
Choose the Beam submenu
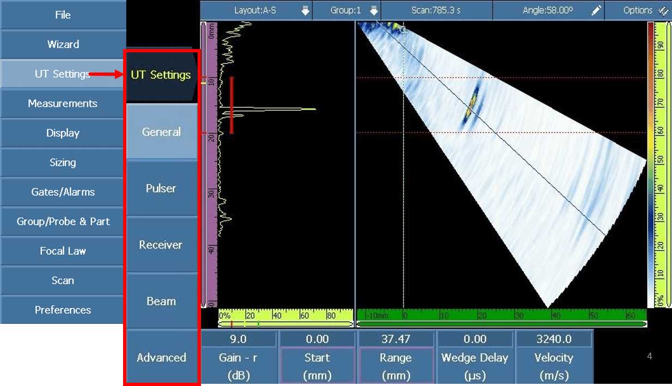coord(161,301)
